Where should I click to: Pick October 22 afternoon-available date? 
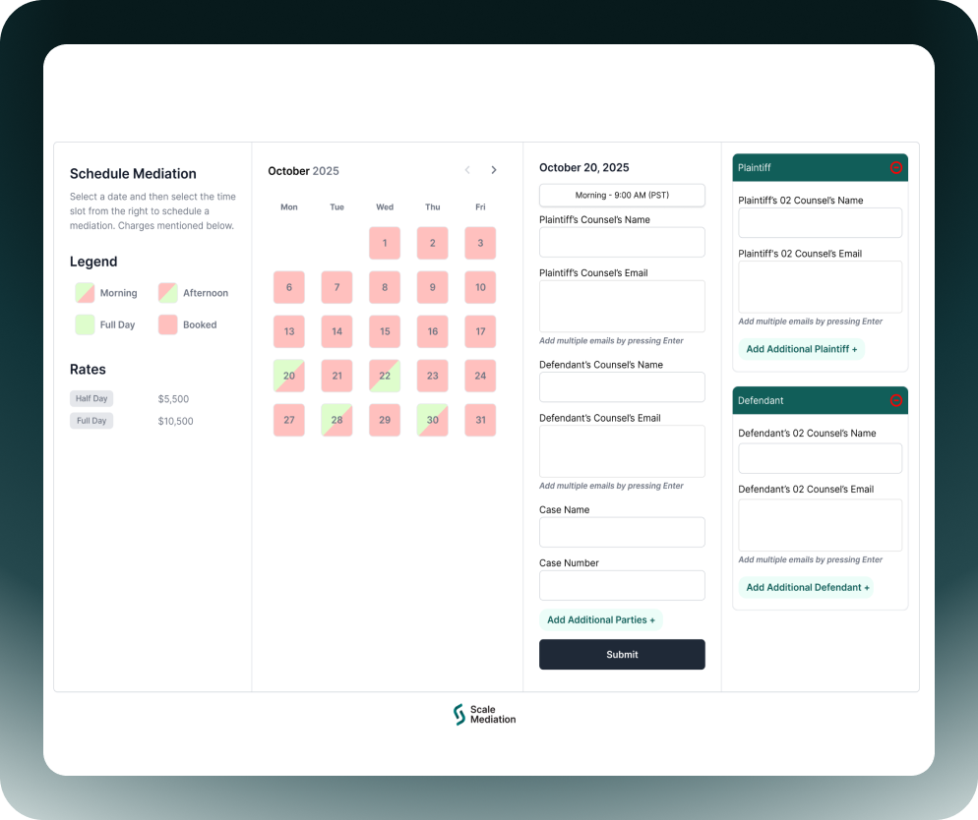(x=385, y=376)
